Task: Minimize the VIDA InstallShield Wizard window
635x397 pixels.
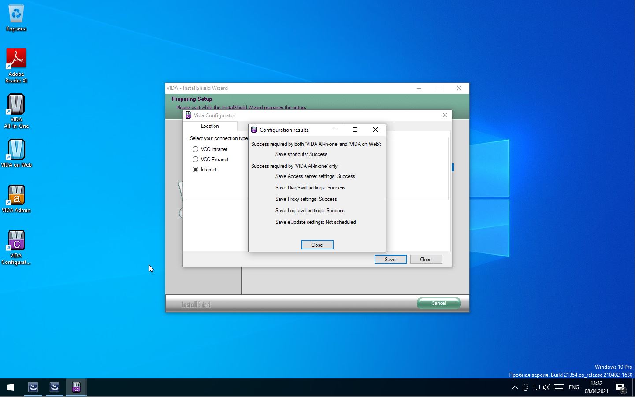Action: click(419, 88)
